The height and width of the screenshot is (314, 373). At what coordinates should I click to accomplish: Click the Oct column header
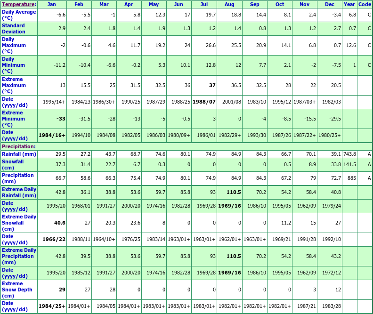280,4
